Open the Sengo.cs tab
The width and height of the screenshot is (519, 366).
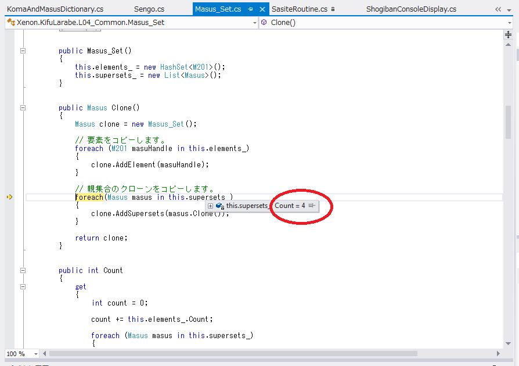point(149,9)
